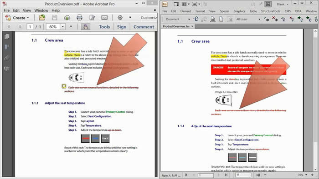Click the preview original document icon in FrameMaker

(x=221, y=19)
